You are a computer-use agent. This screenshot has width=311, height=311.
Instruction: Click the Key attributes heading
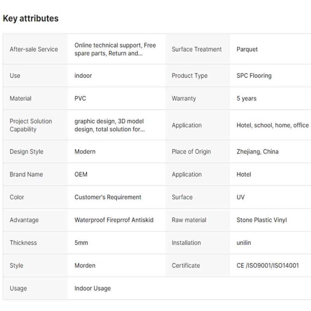pos(31,18)
